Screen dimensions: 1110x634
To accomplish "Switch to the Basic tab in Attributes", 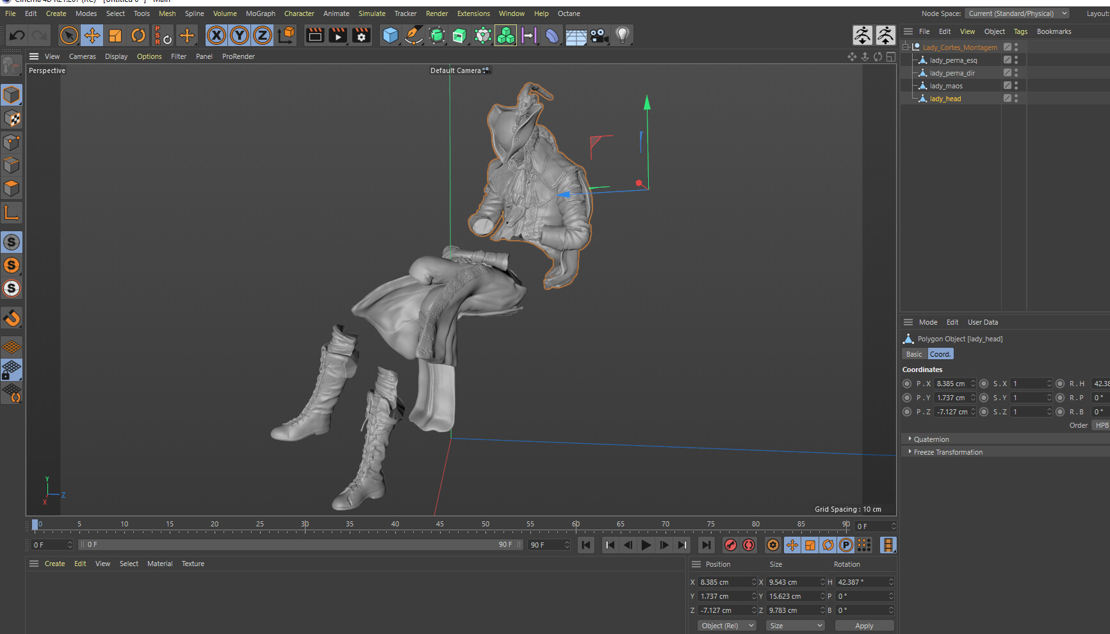I will pos(913,354).
